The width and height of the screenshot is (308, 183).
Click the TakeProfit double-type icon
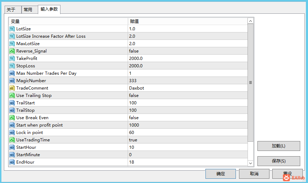point(12,59)
